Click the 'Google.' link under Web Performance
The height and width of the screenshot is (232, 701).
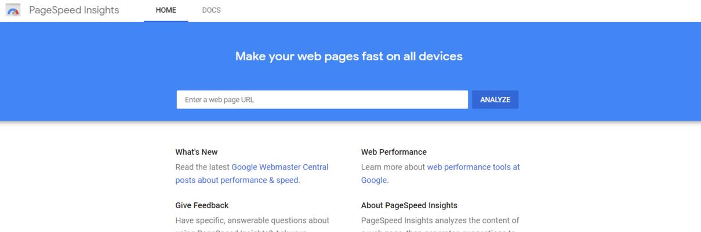pyautogui.click(x=374, y=180)
